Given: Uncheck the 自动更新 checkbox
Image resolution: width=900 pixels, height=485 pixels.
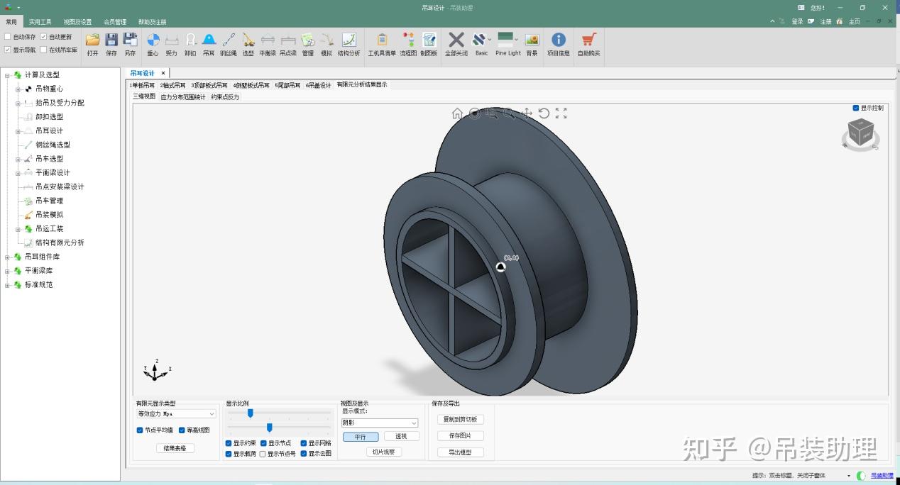Looking at the screenshot, I should point(43,37).
